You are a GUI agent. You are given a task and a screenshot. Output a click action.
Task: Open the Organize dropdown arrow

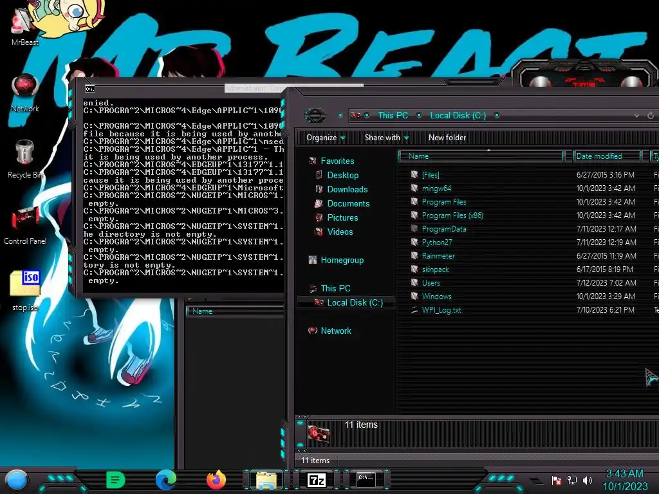point(342,138)
